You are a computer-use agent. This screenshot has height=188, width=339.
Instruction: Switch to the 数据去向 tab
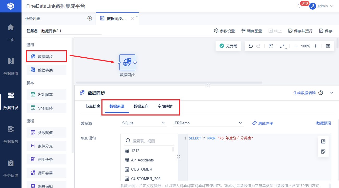tap(141, 106)
